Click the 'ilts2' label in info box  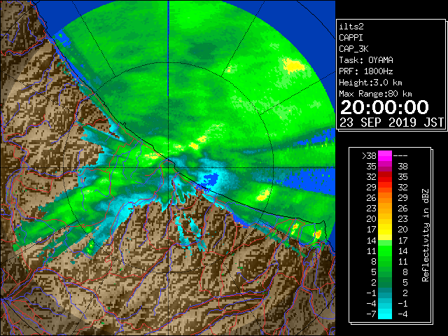[x=351, y=27]
